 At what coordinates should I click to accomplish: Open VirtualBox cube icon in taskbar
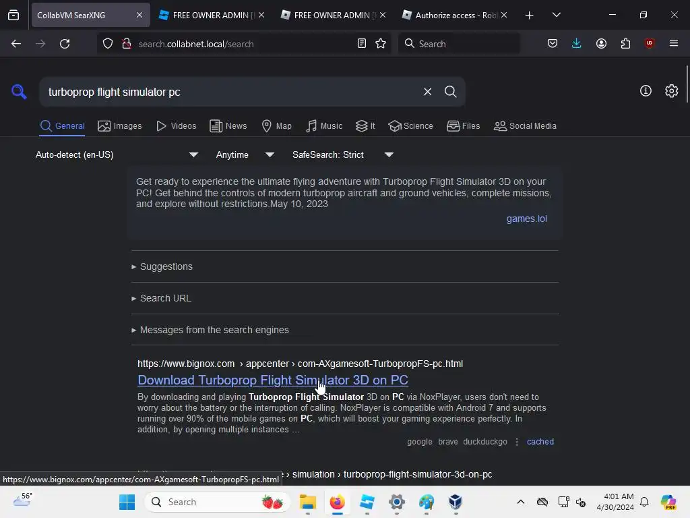tap(456, 502)
